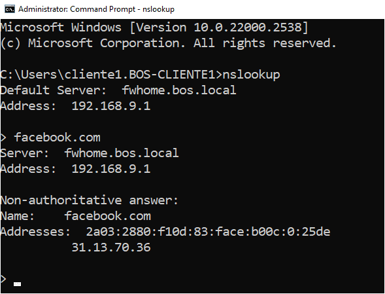Click the 'C:\Users\cliente1.BOS-CLIENTE1>' prompt path
The image size is (385, 294).
tap(111, 75)
